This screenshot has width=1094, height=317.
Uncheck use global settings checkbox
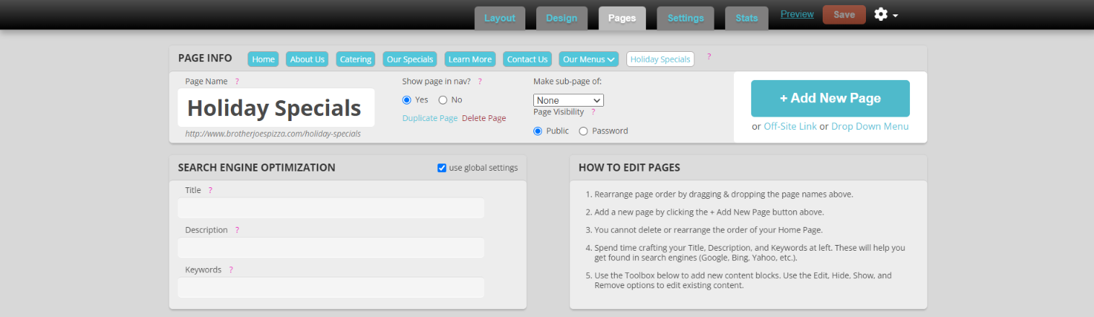[442, 168]
